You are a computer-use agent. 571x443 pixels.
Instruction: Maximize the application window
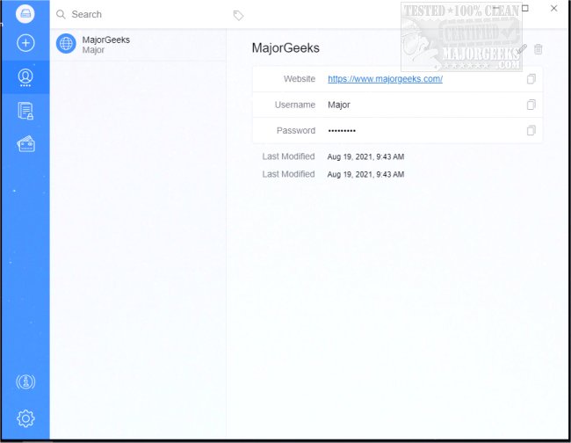(525, 8)
